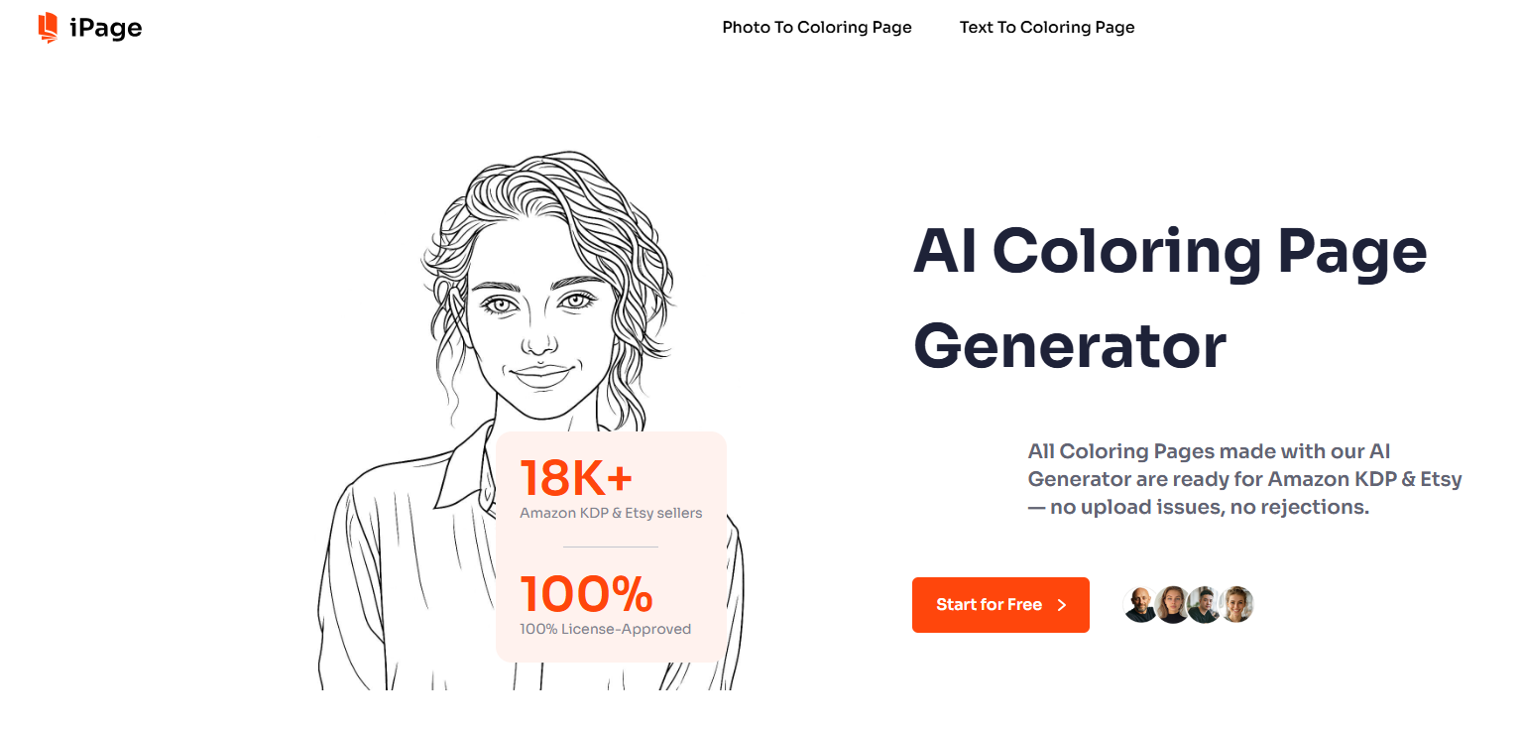The width and height of the screenshot is (1522, 730).
Task: Click the Amazon KDP & Etsy description paragraph
Action: point(1242,478)
